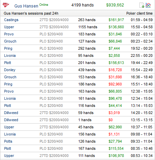Click the $62,990 profit amount
The image size is (155, 160).
[115, 127]
